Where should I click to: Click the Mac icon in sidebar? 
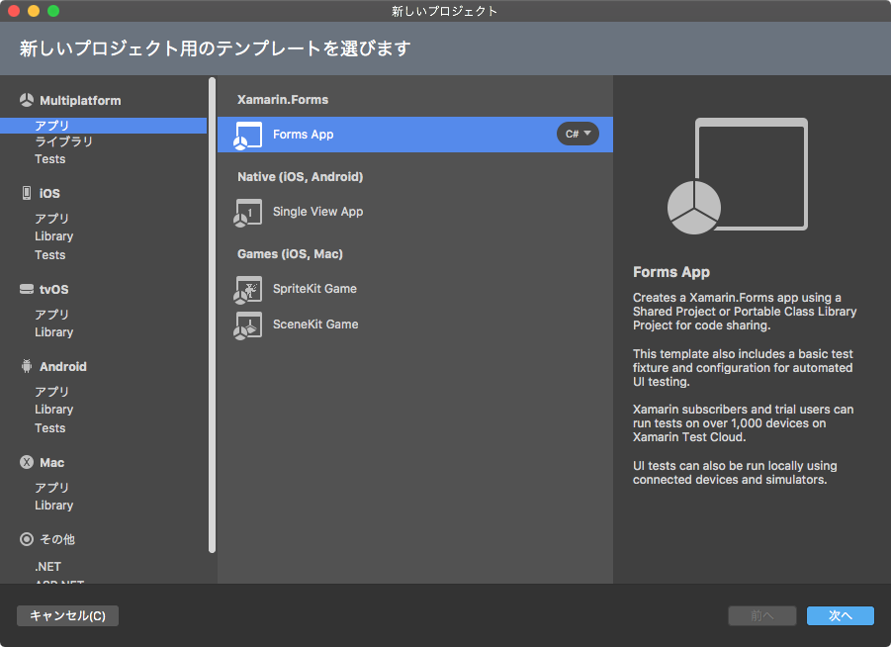25,461
